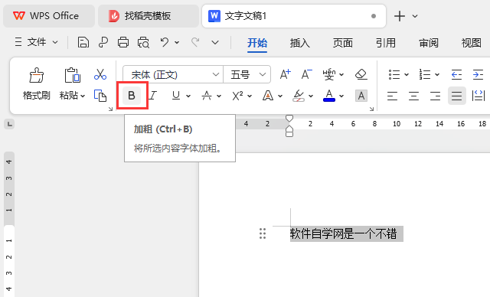The height and width of the screenshot is (297, 490).
Task: Click the Redo arrow icon
Action: [x=195, y=42]
